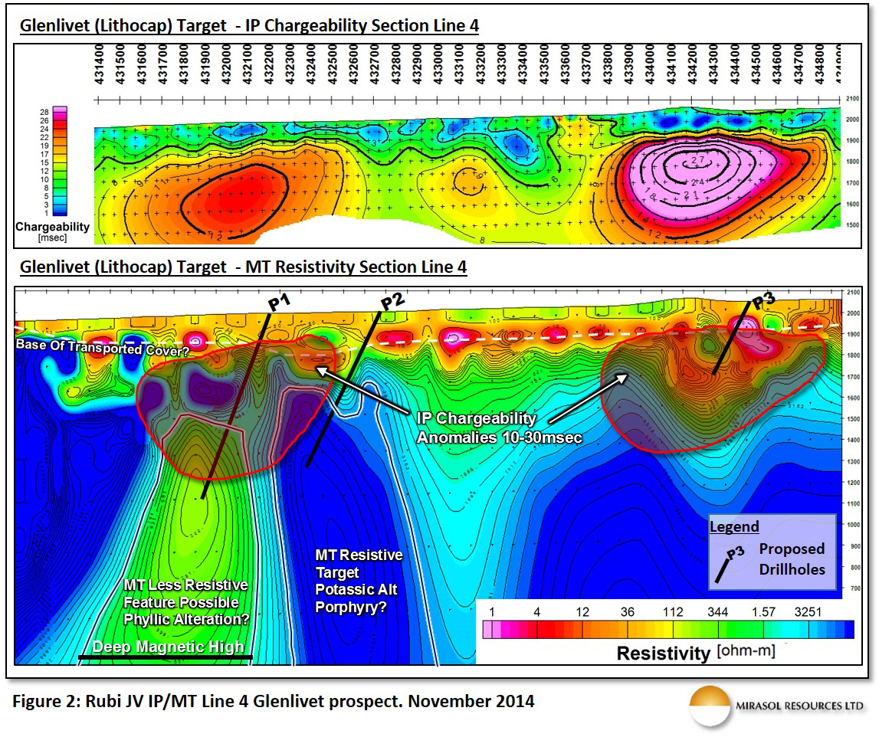Click the 'Proposed Drillholes' legend text
The image size is (879, 747).
pos(792,559)
